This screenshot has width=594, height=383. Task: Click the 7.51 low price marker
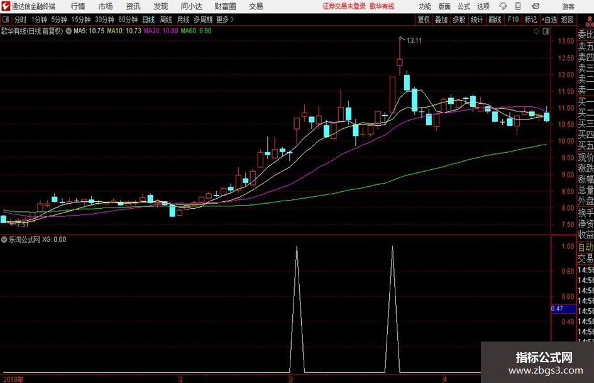tap(23, 225)
